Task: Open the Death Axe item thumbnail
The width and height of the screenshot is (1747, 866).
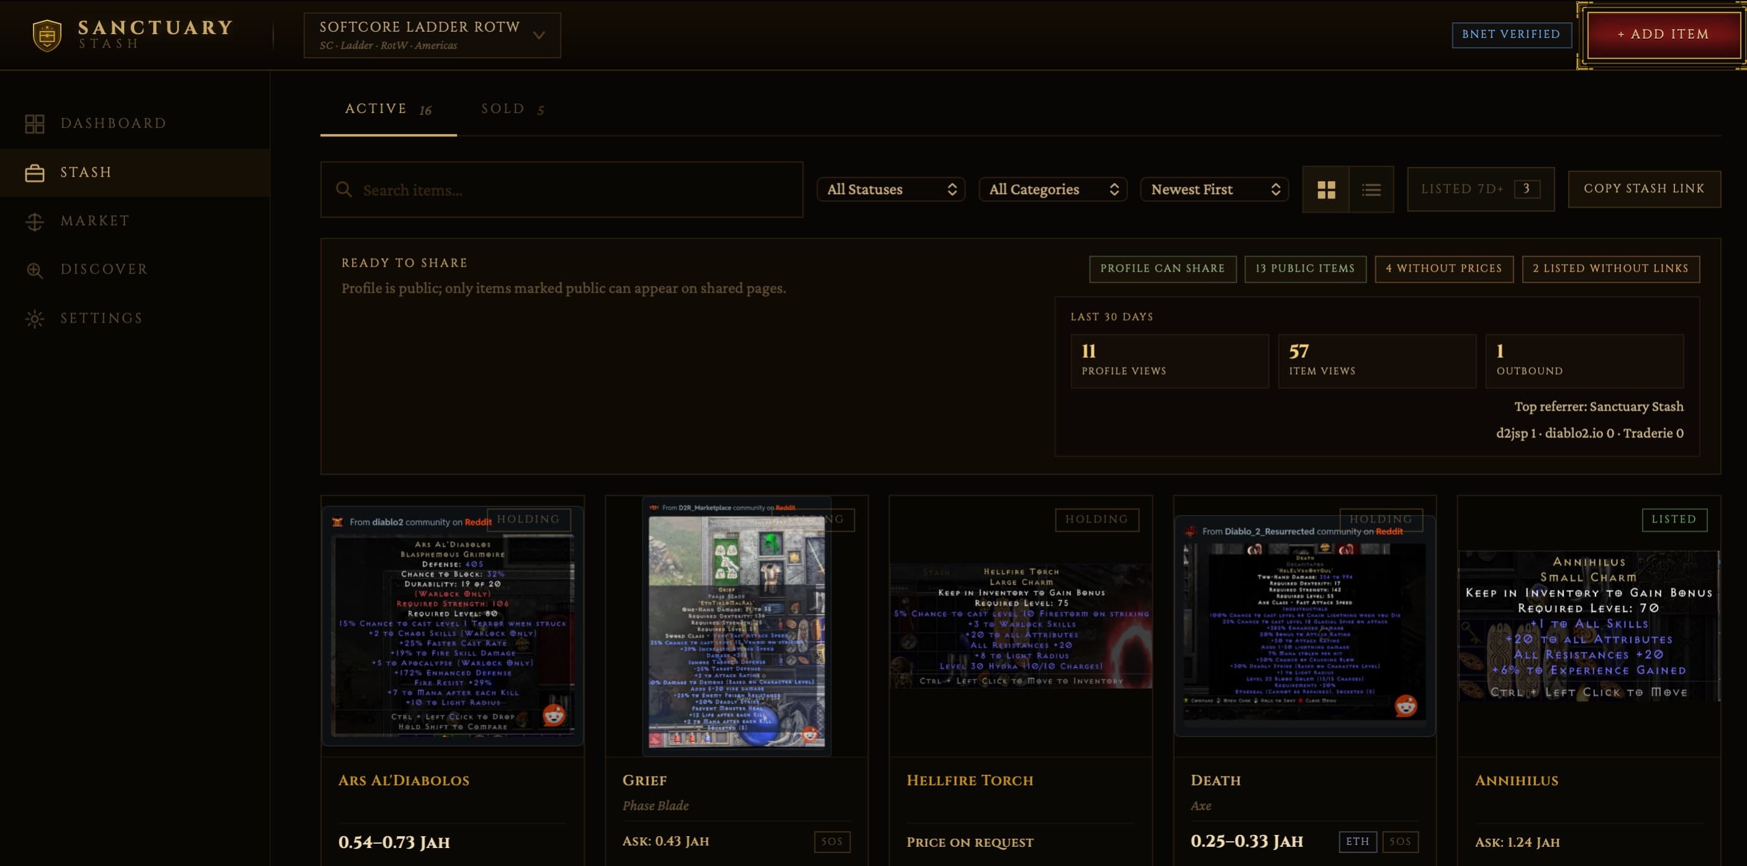Action: [1305, 625]
